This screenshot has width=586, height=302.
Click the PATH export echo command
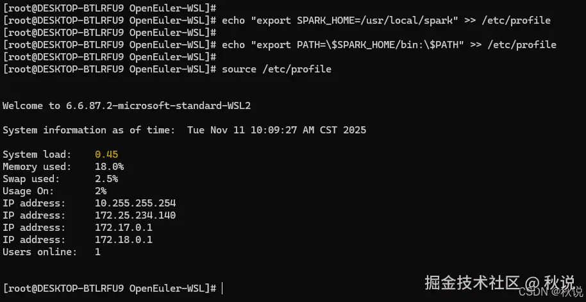click(x=389, y=45)
